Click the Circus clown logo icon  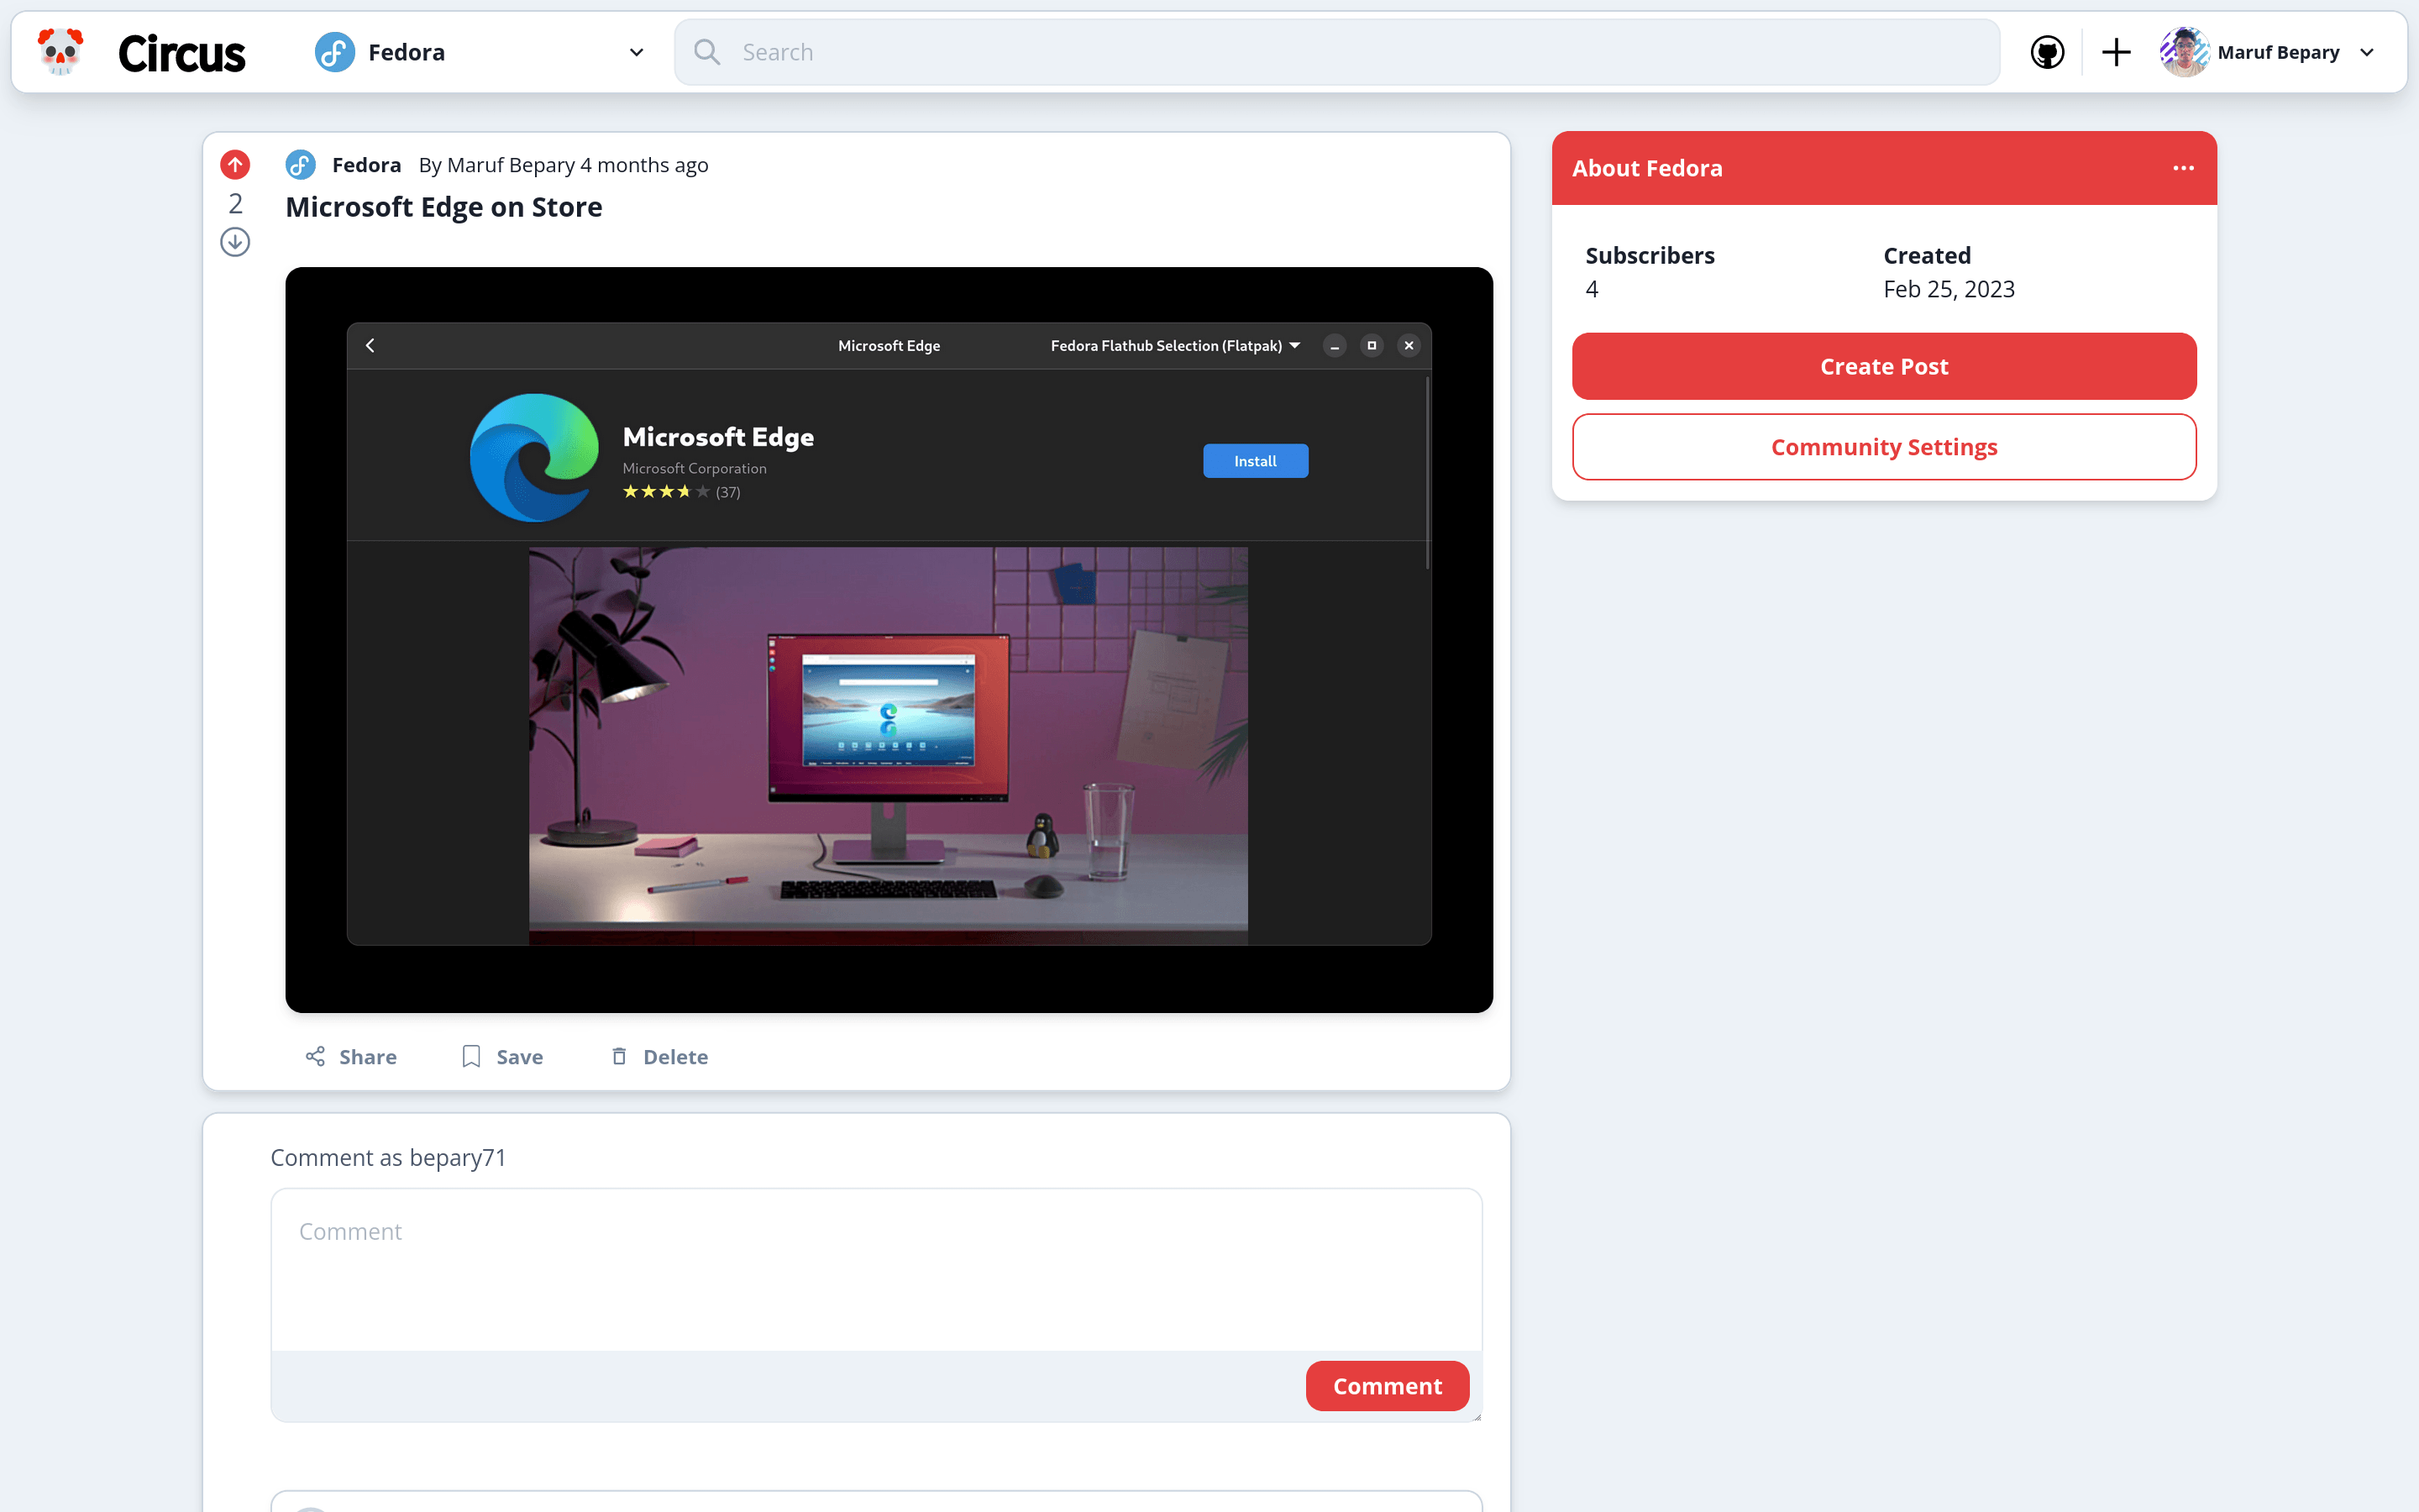pos(60,52)
